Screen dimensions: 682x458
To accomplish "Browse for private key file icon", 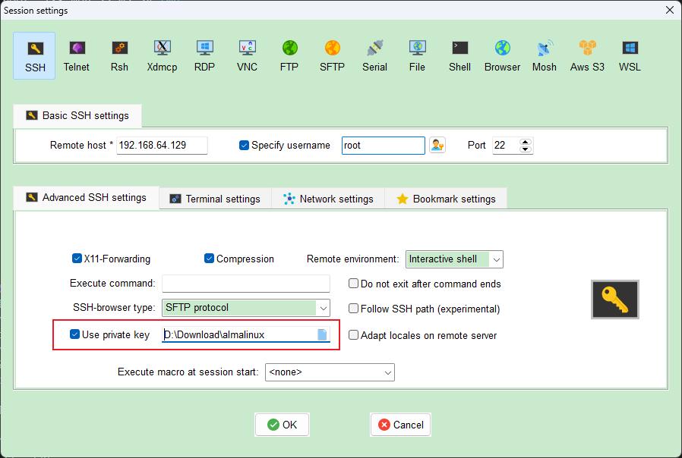I will pyautogui.click(x=322, y=334).
